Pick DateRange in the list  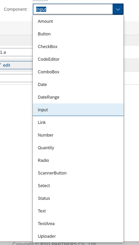coord(78,97)
